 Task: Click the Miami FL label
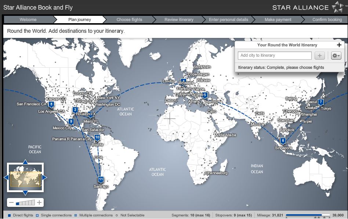(91, 121)
